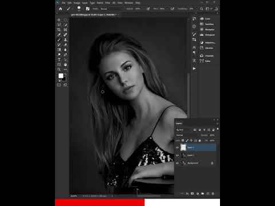The height and width of the screenshot is (206, 275).
Task: Select the Crop tool
Action: (59, 30)
